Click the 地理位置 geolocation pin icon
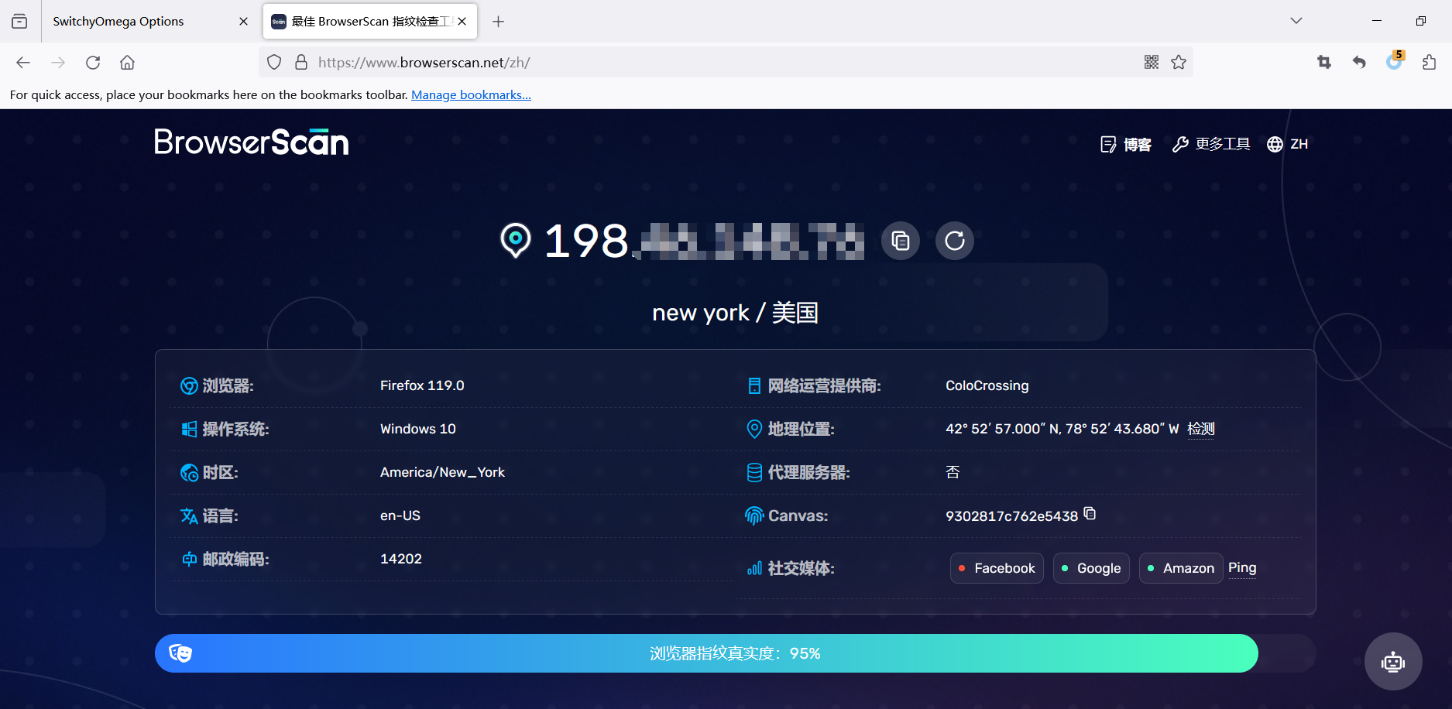The image size is (1452, 709). tap(754, 429)
